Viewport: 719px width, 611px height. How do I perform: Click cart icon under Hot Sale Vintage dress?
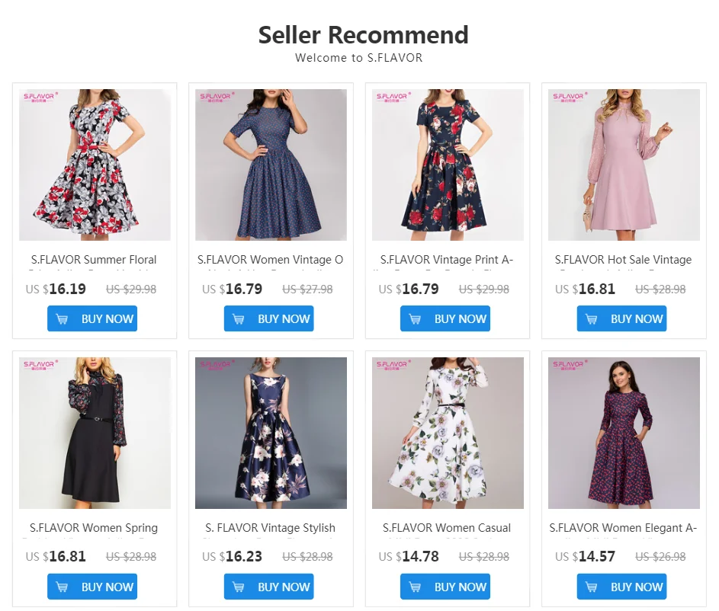pyautogui.click(x=592, y=319)
